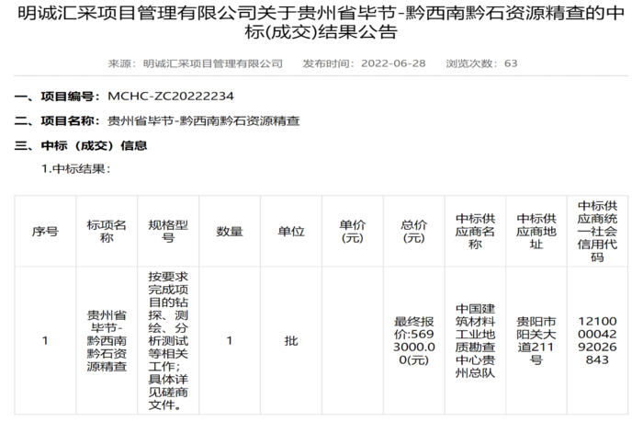Click the 1.中标结果 subheading
The height and width of the screenshot is (422, 643).
[x=75, y=169]
